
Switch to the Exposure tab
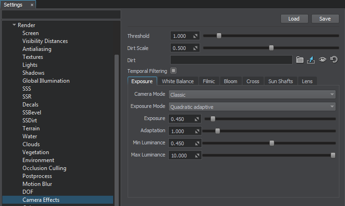pyautogui.click(x=142, y=81)
